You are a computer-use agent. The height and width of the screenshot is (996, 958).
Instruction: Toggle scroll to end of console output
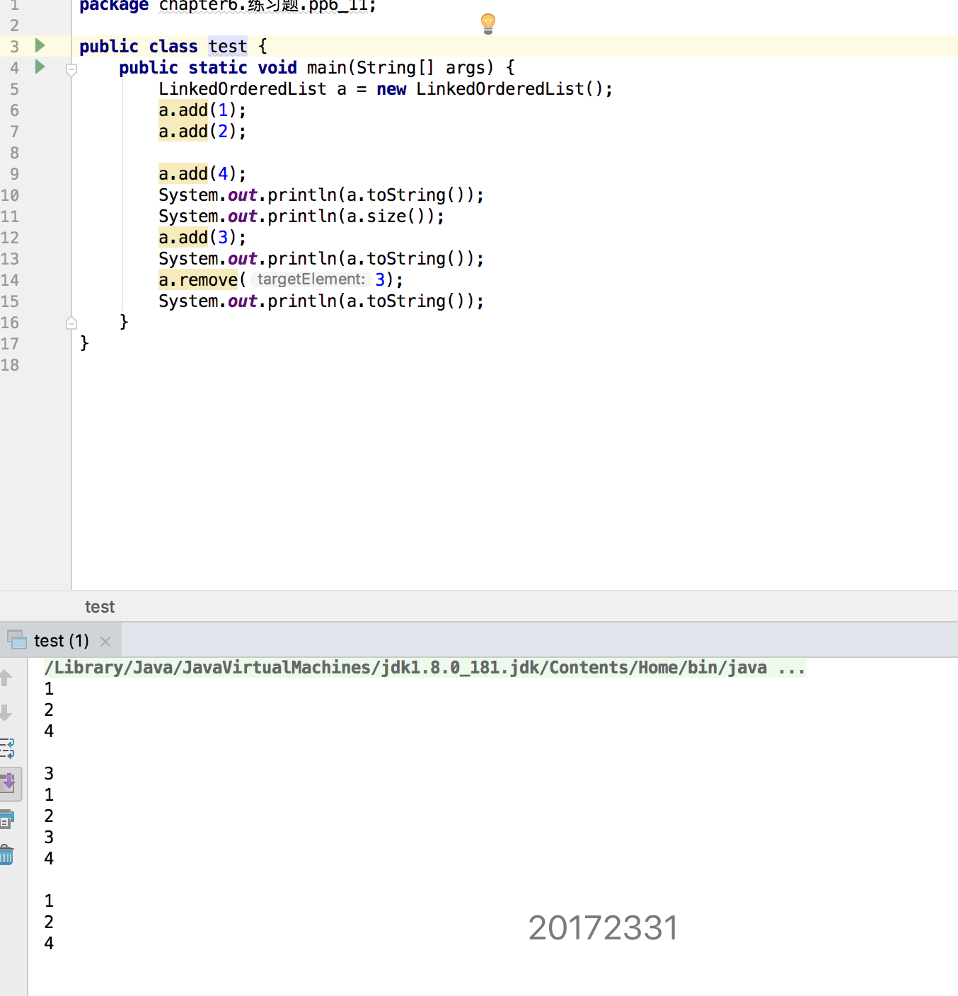(x=8, y=783)
